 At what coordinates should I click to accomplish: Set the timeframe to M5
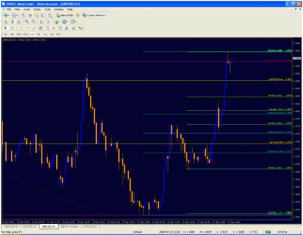click(x=12, y=34)
